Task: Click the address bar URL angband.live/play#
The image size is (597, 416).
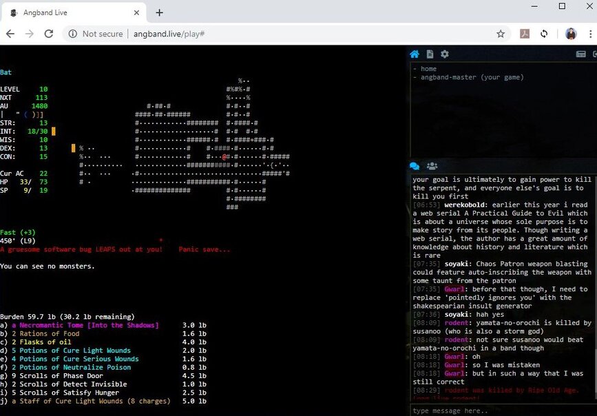Action: pos(168,34)
